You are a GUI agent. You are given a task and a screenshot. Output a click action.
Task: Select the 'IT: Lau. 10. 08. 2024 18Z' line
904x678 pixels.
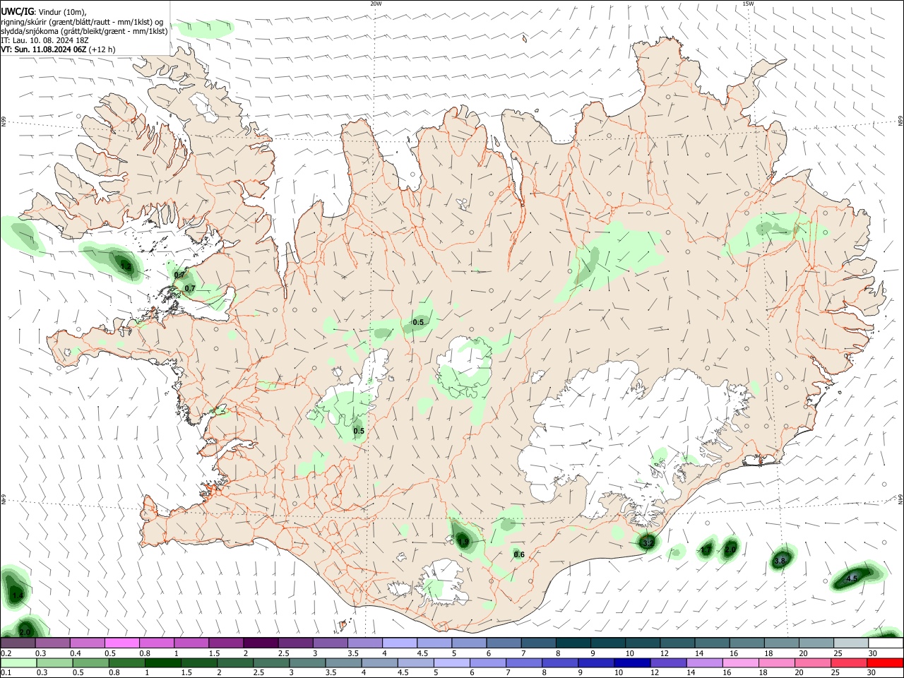click(x=44, y=40)
